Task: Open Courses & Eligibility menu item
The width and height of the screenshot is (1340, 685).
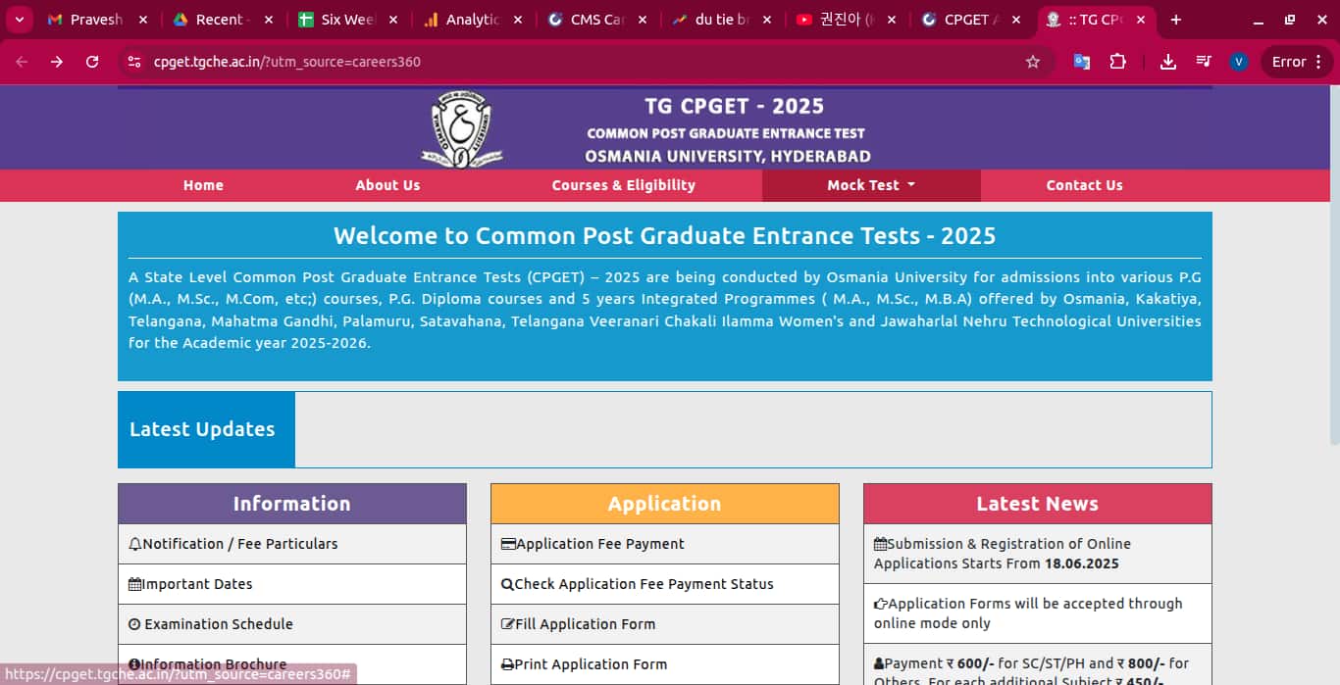Action: point(624,185)
